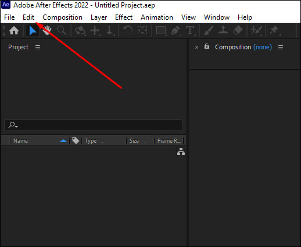
Task: Close the Composition panel tab
Action: pyautogui.click(x=196, y=48)
